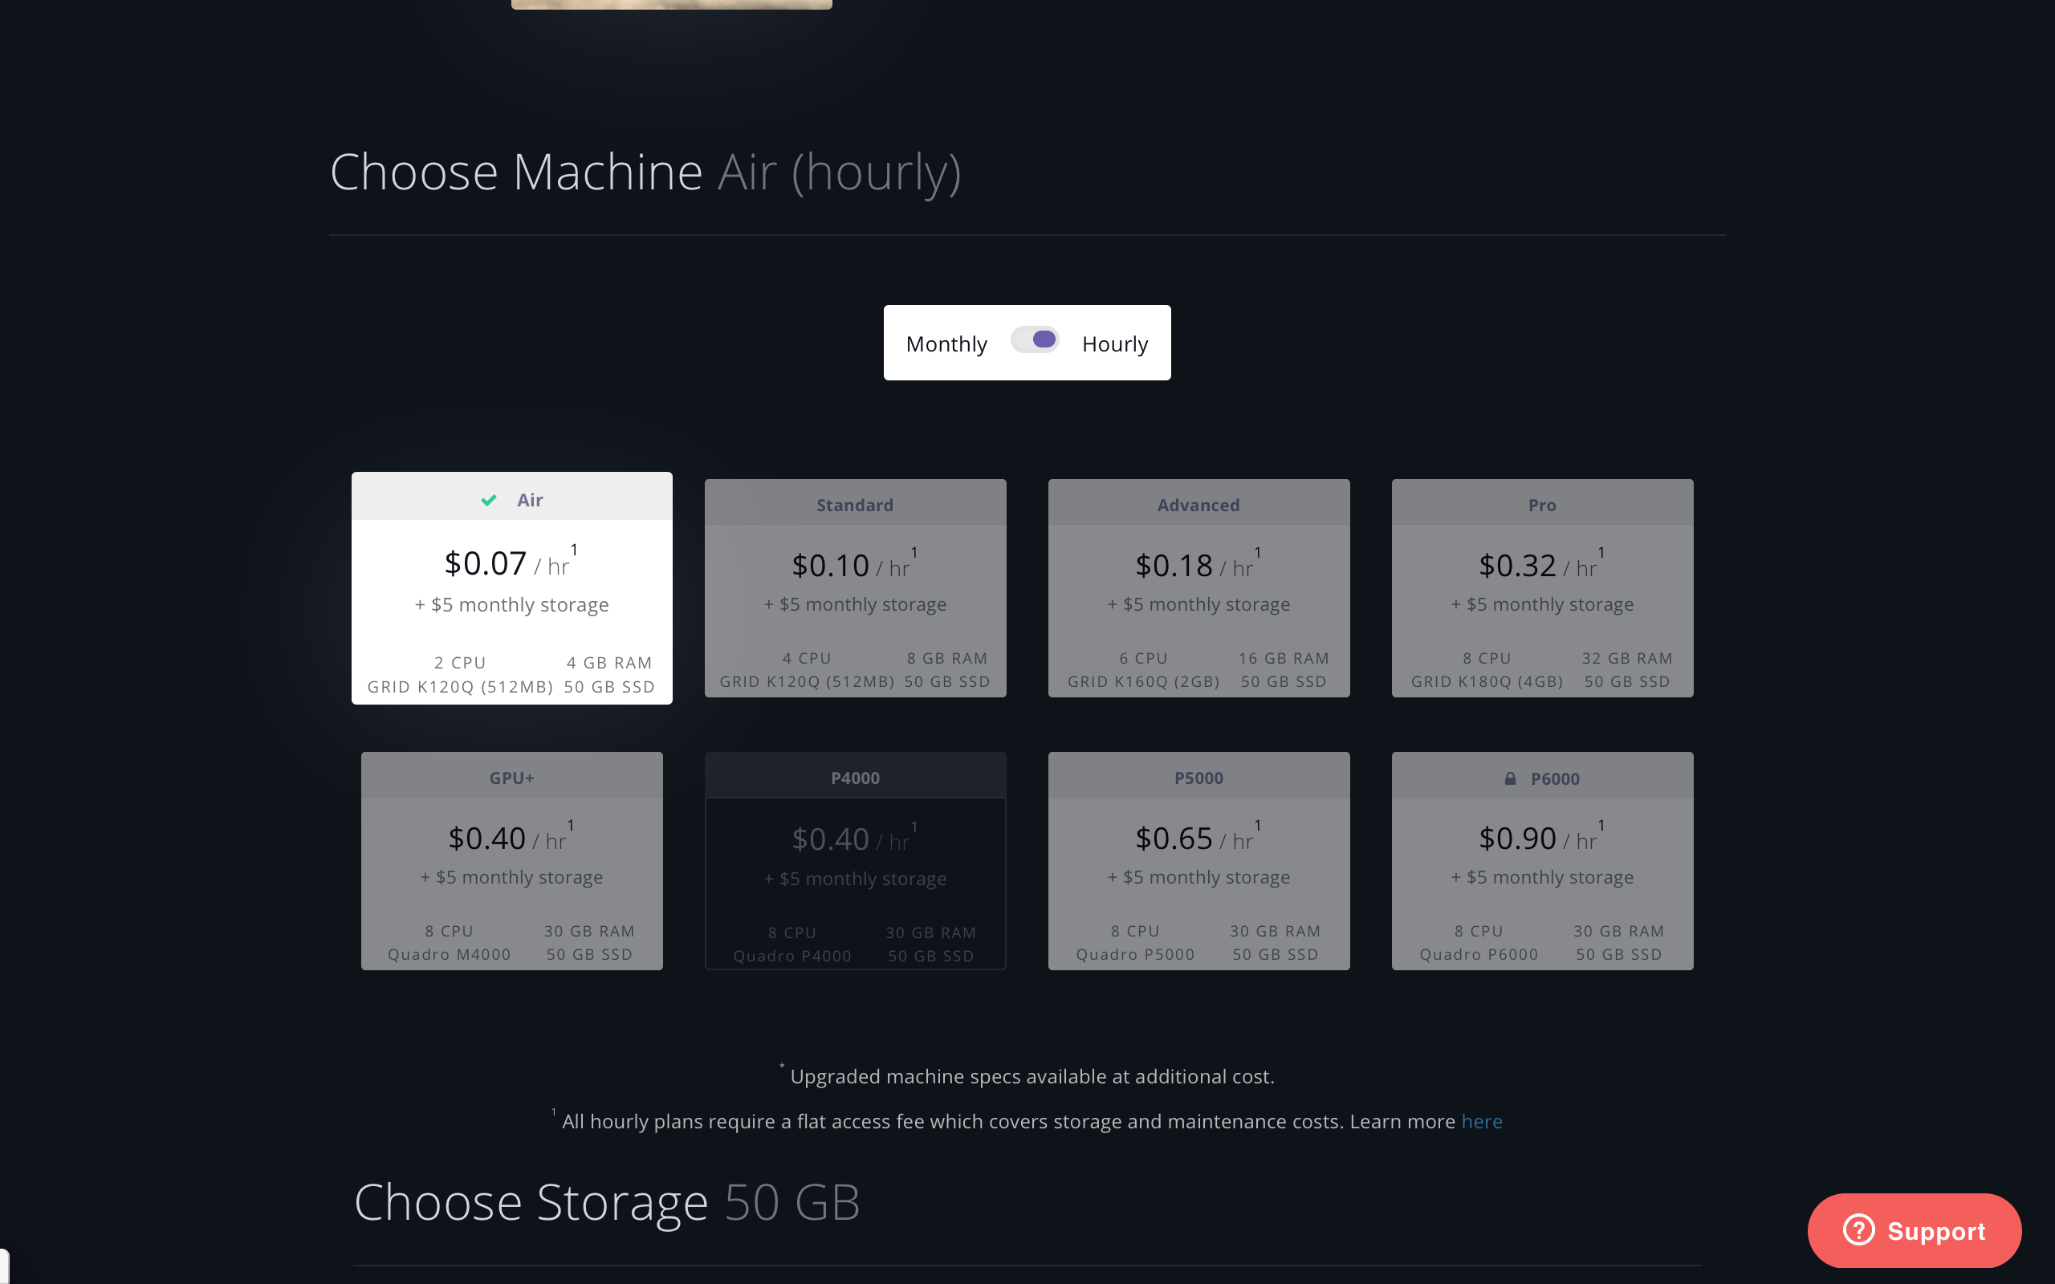Click the $0.65 / hr P5000 price

click(1198, 839)
